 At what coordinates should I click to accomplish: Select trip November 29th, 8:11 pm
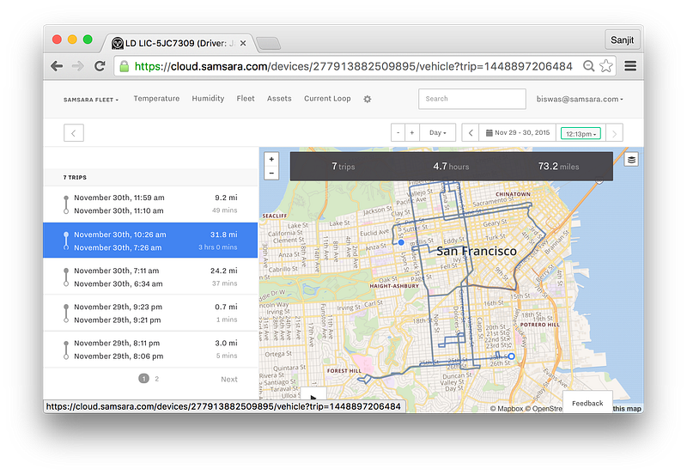150,350
